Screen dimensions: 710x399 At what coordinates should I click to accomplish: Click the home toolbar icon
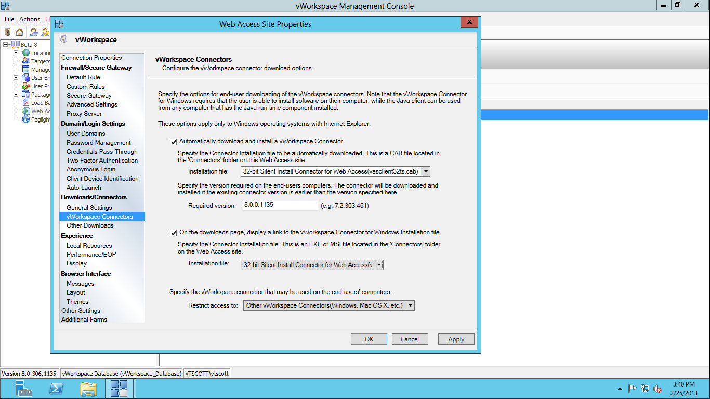click(x=19, y=32)
